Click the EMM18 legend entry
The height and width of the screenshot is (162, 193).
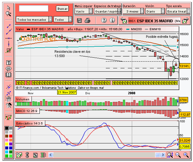tap(153, 29)
